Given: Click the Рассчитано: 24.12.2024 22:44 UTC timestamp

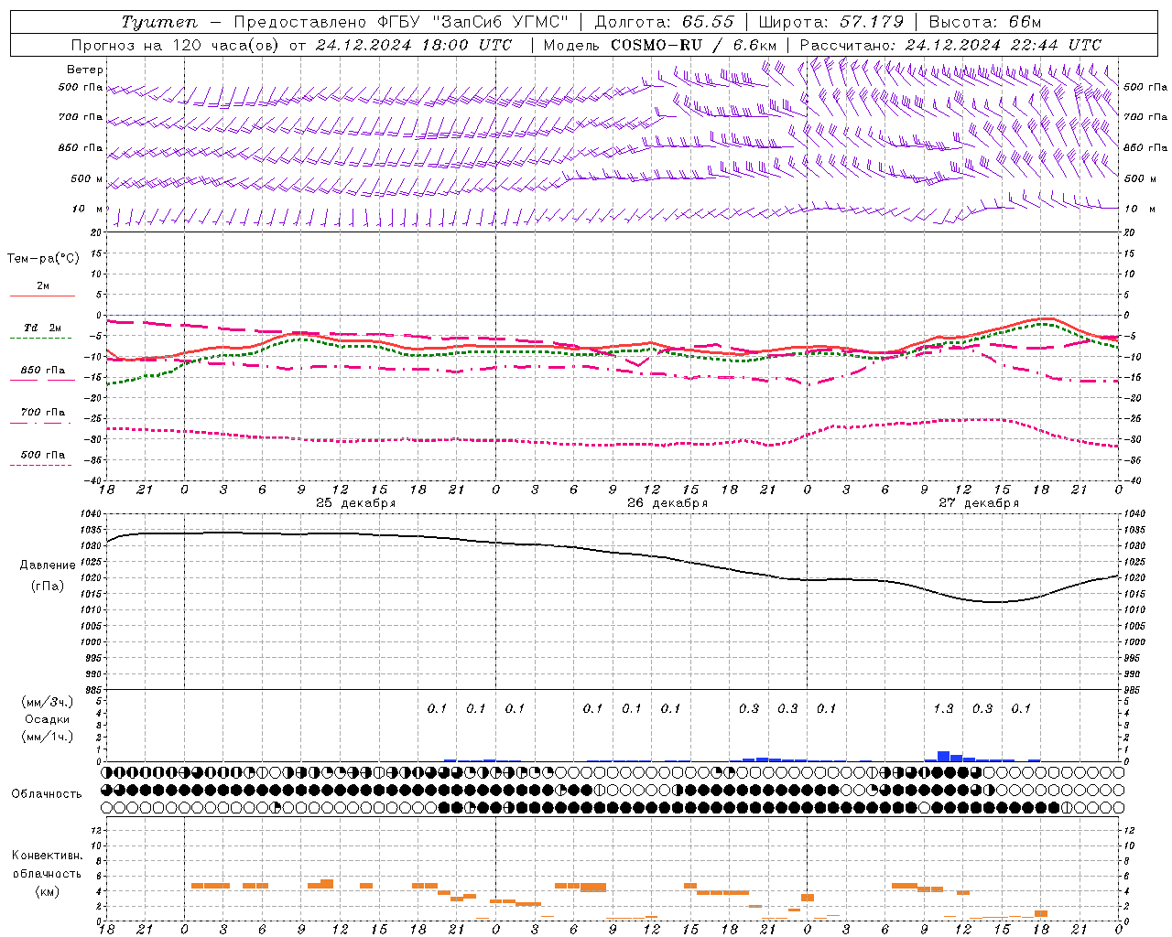Looking at the screenshot, I should tap(950, 45).
